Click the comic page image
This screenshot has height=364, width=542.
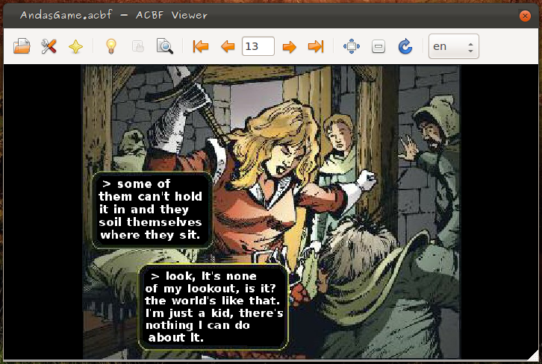[x=271, y=212]
